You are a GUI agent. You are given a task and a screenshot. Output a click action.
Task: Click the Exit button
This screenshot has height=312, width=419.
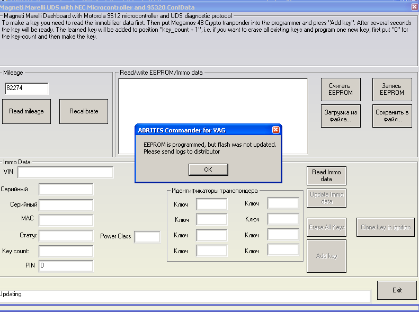397,290
